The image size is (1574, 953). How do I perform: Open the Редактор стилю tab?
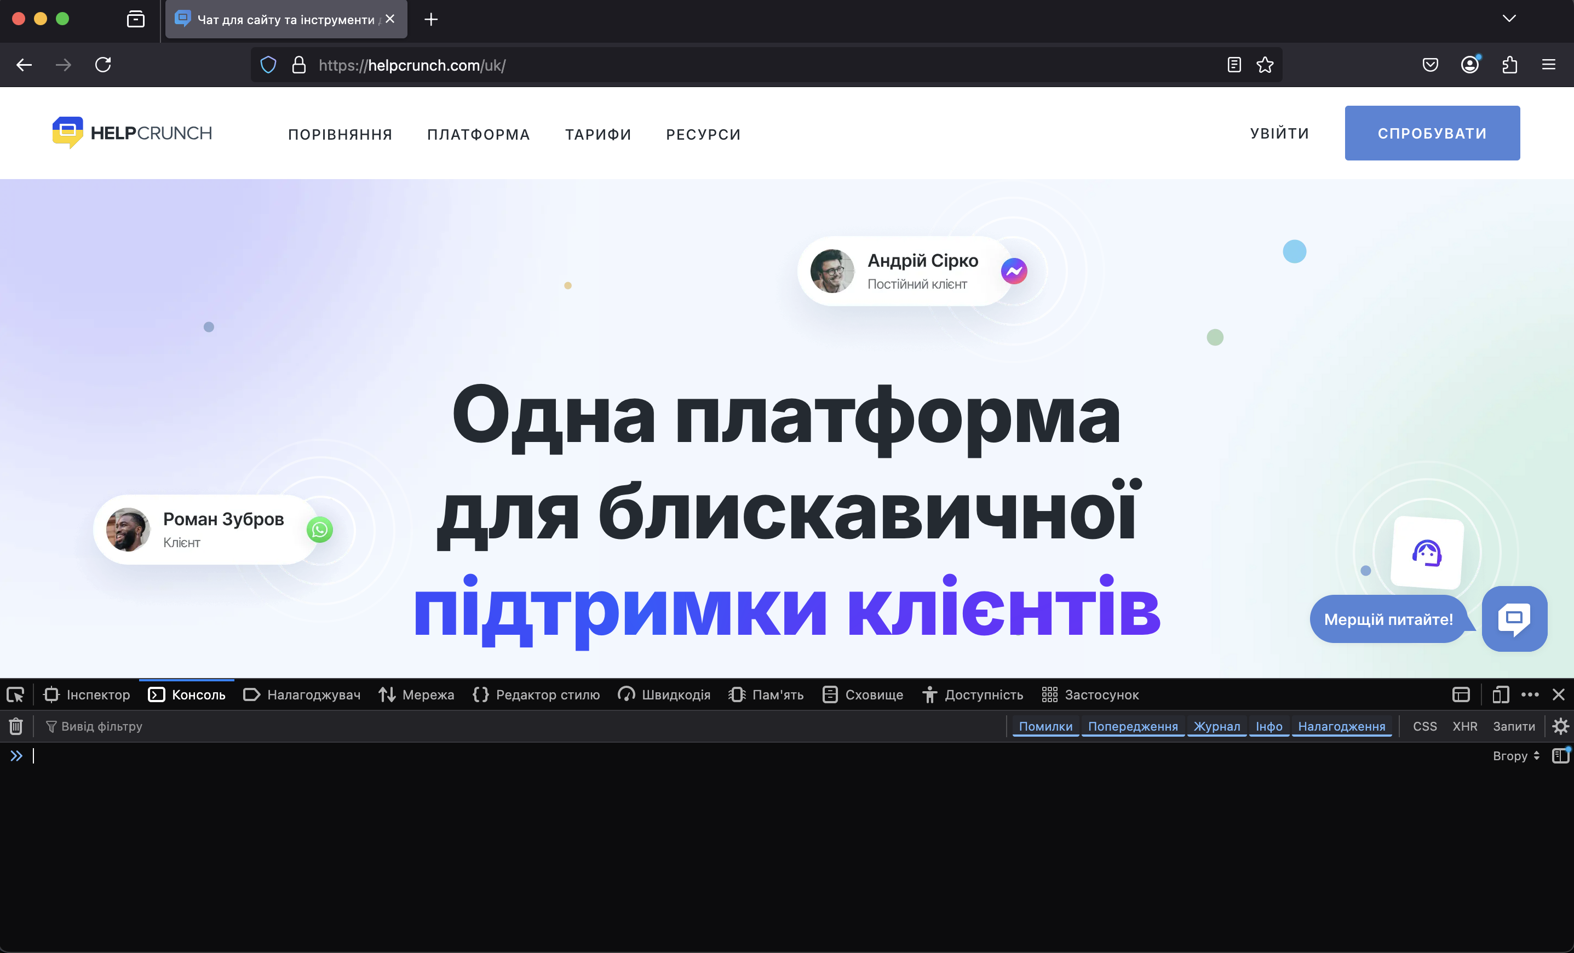point(537,694)
